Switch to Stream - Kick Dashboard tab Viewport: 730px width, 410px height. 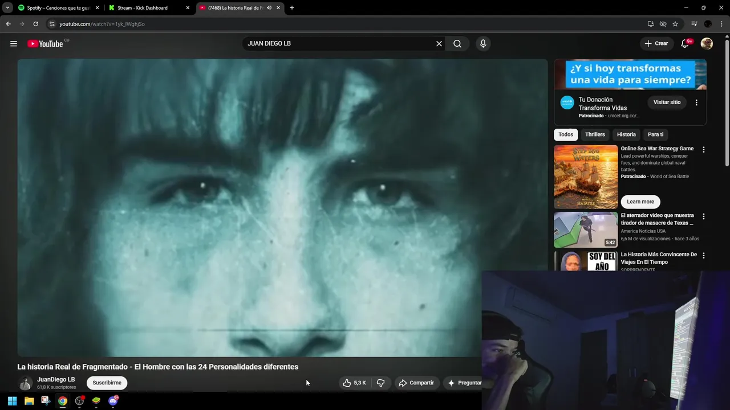149,8
